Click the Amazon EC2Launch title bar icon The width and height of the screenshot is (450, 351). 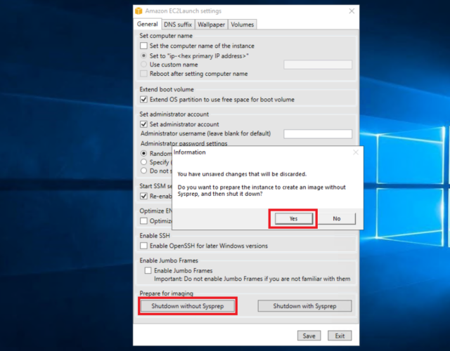[139, 11]
